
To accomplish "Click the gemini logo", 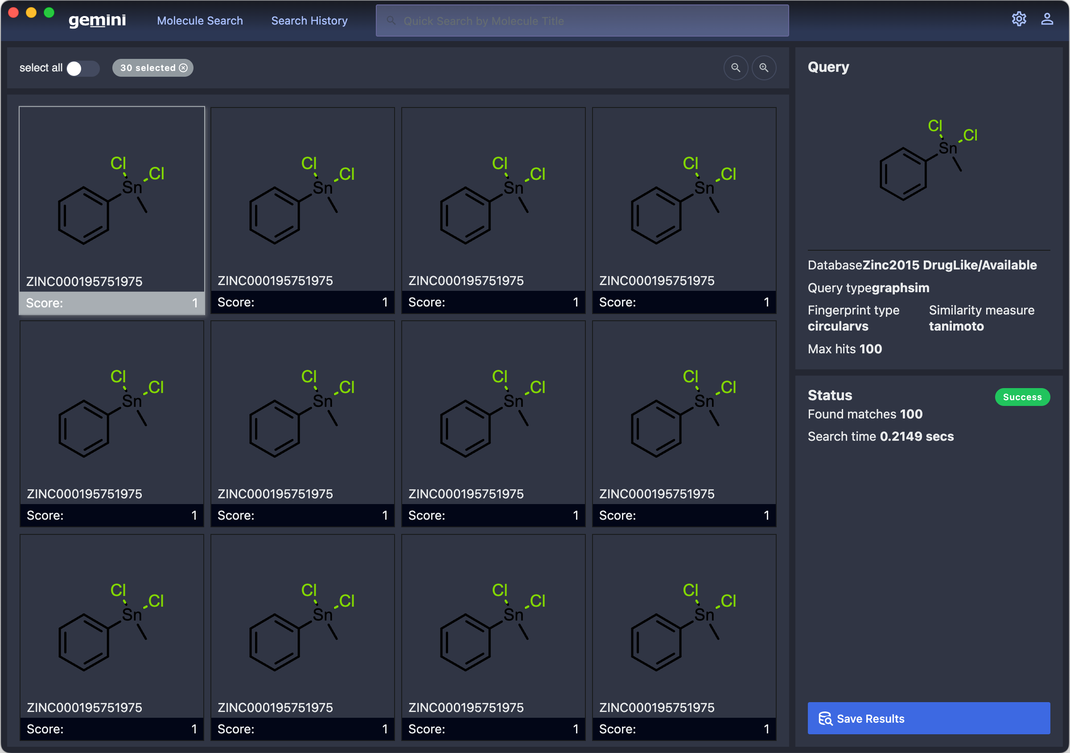I will tap(97, 21).
